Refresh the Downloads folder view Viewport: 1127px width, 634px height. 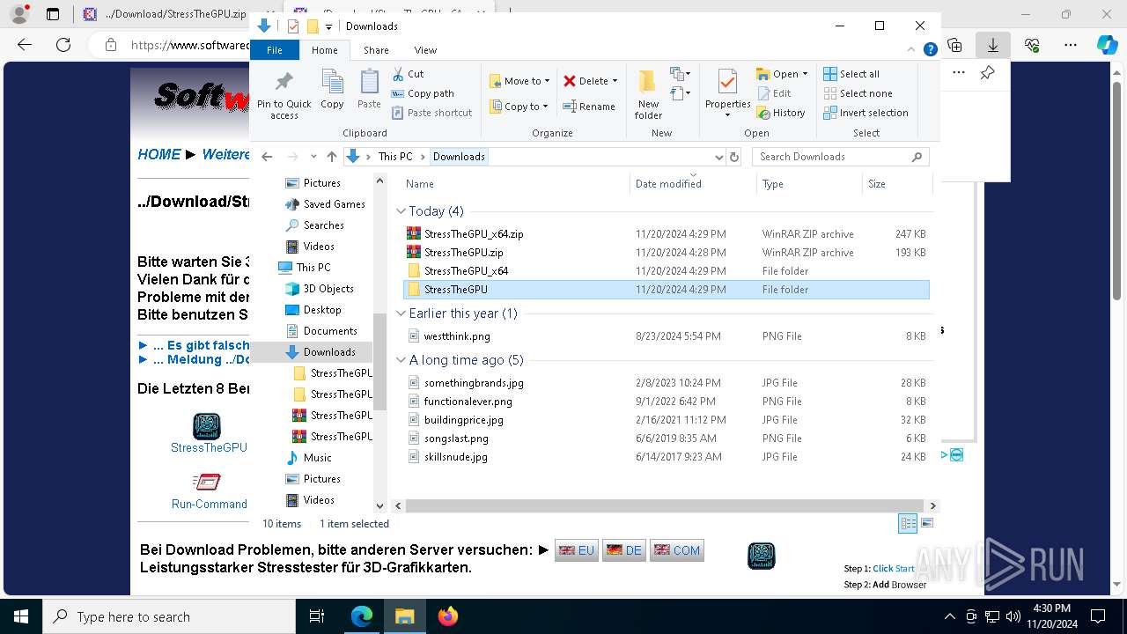(x=734, y=157)
